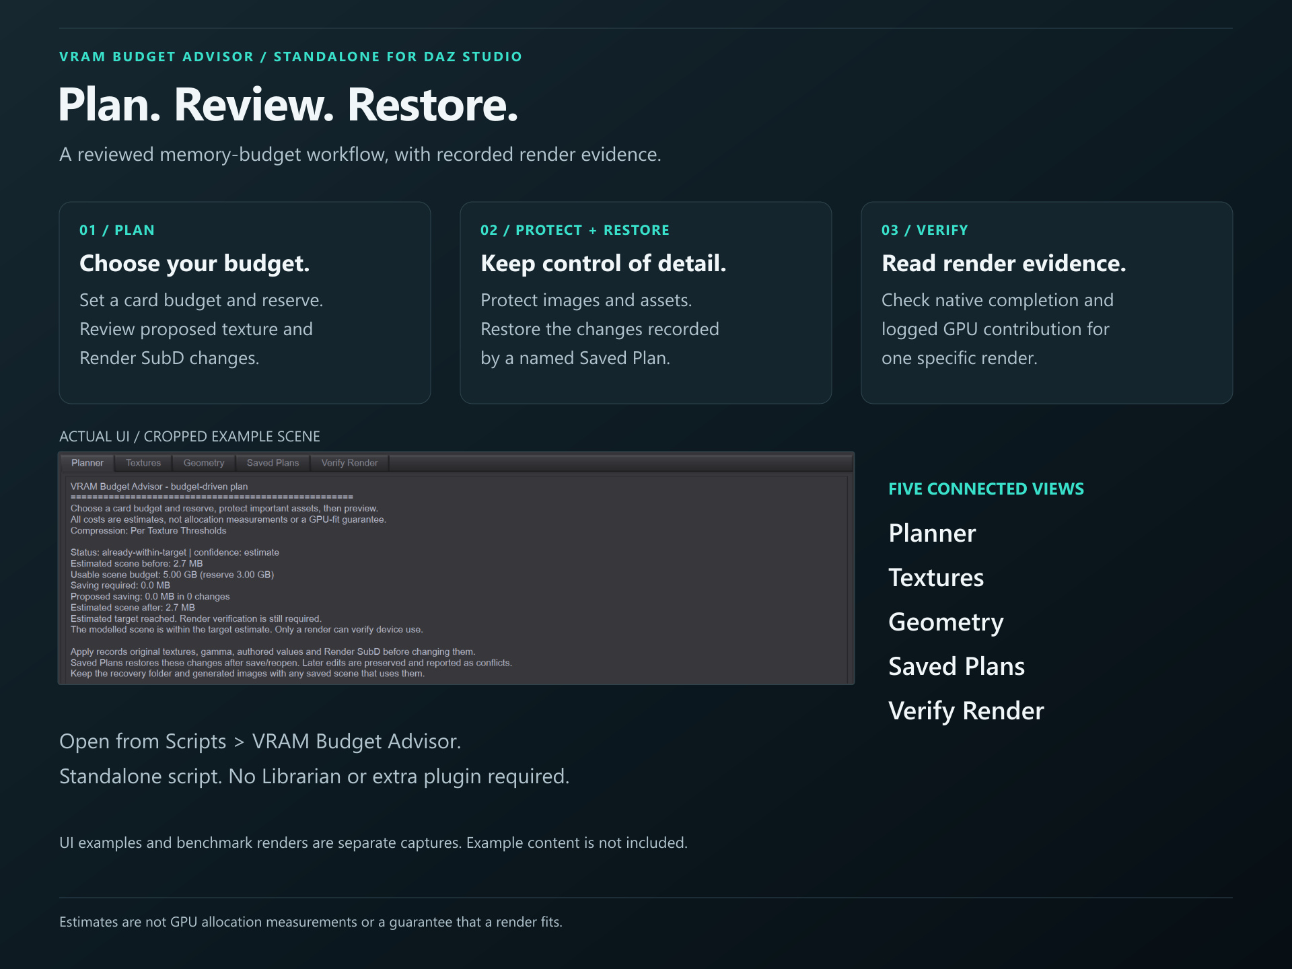Click 'UI examples and benchmark renders' note
This screenshot has width=1292, height=969.
(373, 843)
